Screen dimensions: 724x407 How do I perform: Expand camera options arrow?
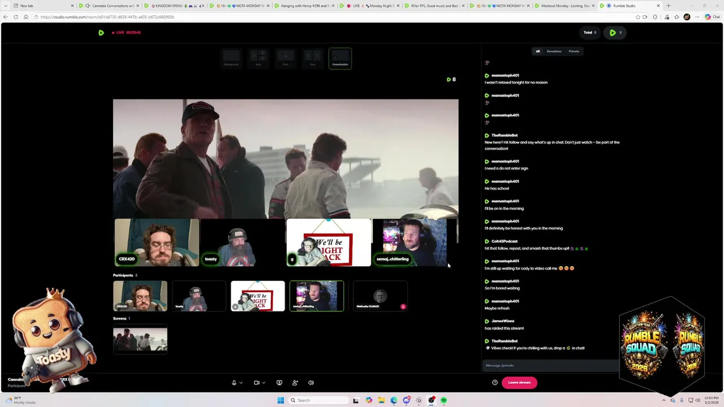(264, 383)
